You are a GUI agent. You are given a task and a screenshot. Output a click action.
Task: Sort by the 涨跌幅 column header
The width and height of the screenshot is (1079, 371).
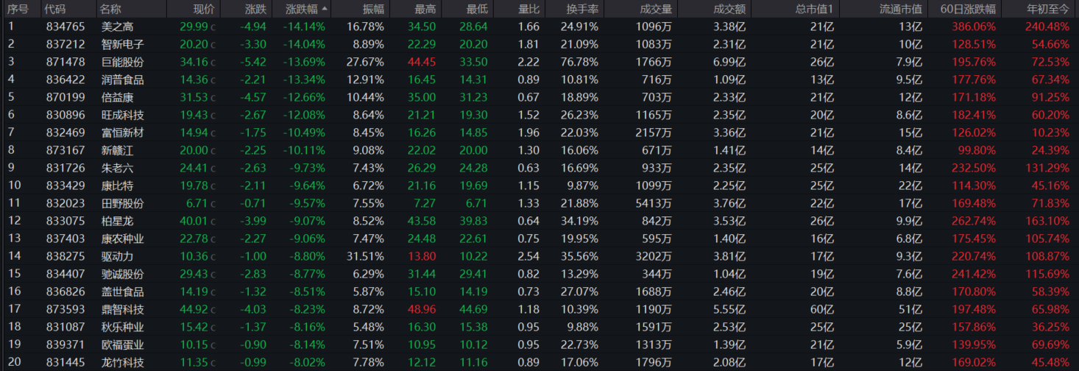pyautogui.click(x=303, y=9)
